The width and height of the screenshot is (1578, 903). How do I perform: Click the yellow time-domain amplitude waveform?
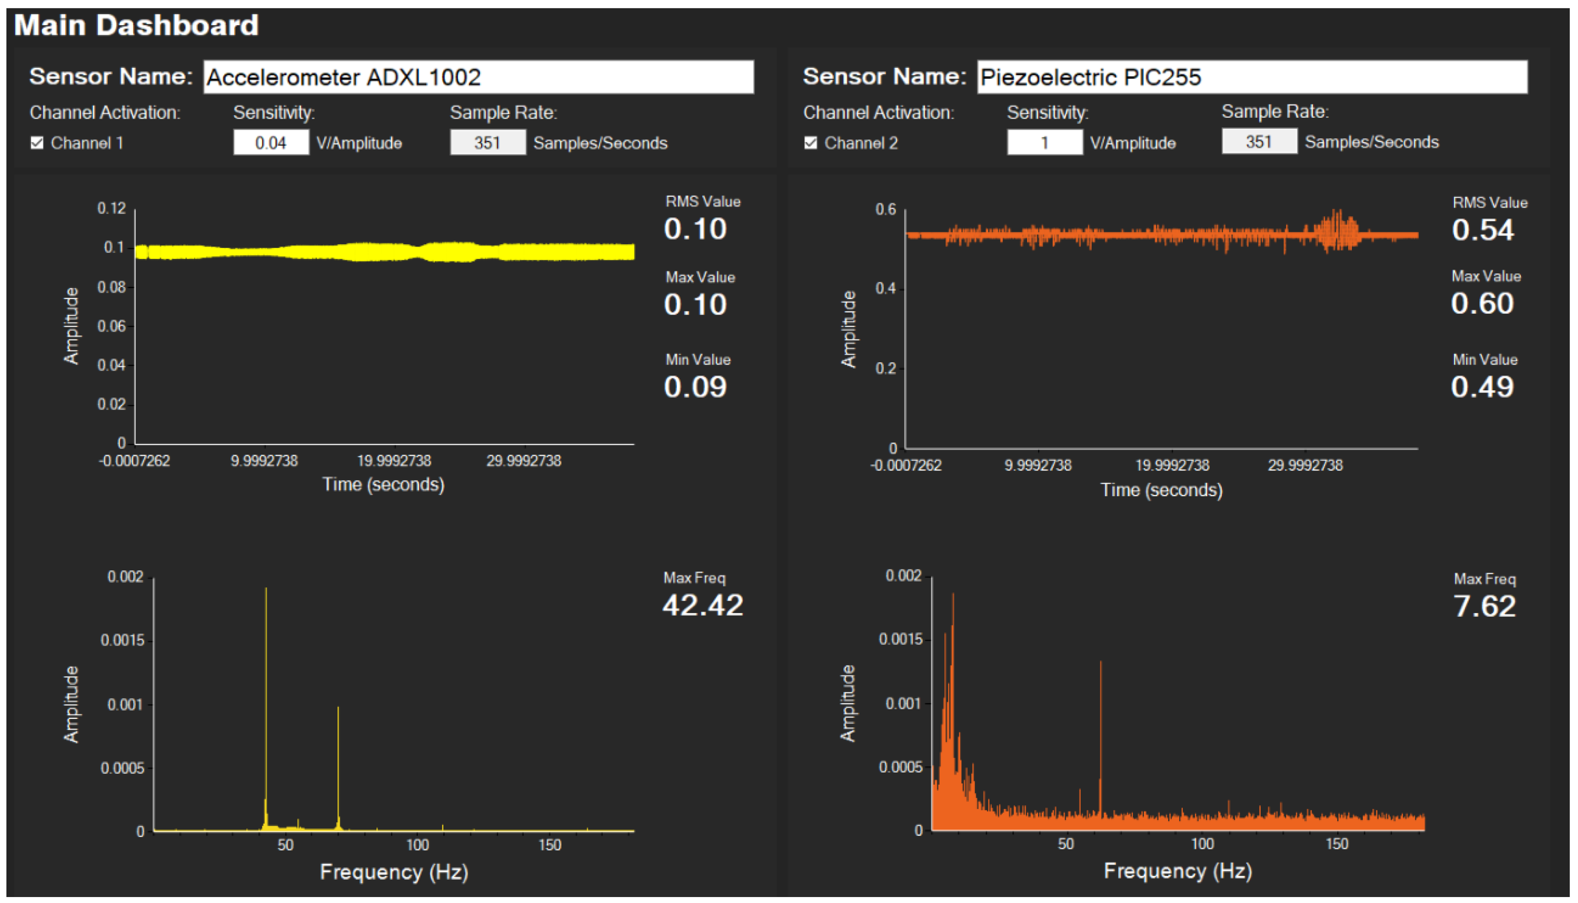(384, 252)
